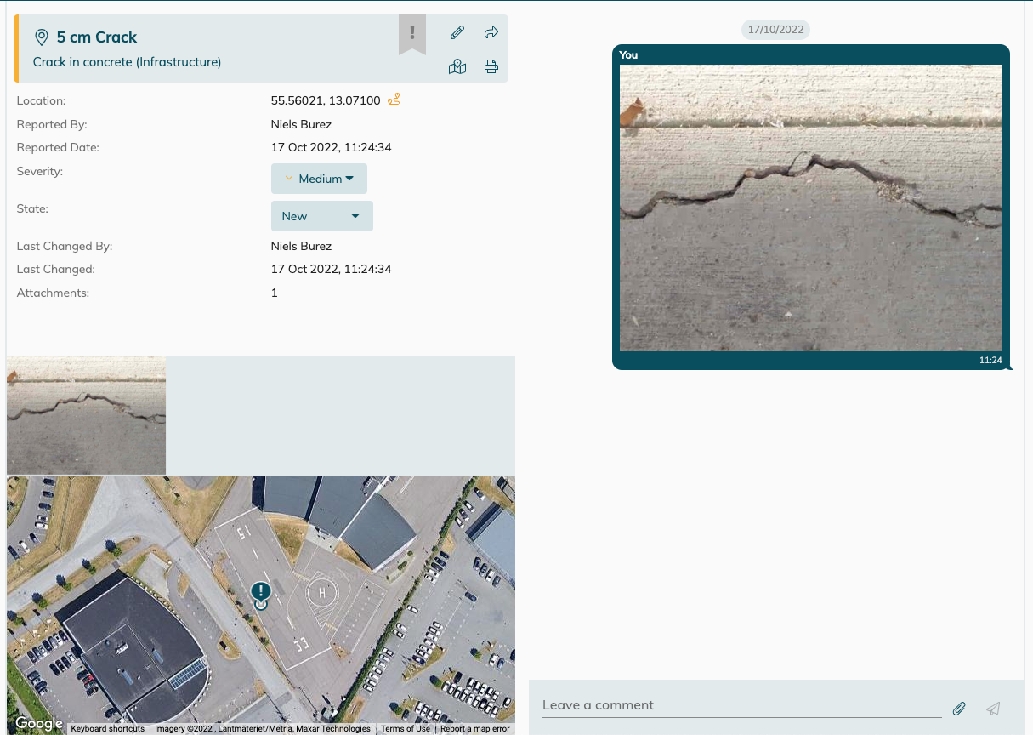The image size is (1033, 735).
Task: Open the map Terms of Use link
Action: pos(406,729)
